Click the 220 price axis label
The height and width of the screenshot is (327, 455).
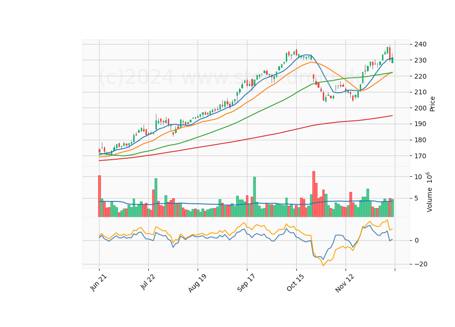point(420,76)
